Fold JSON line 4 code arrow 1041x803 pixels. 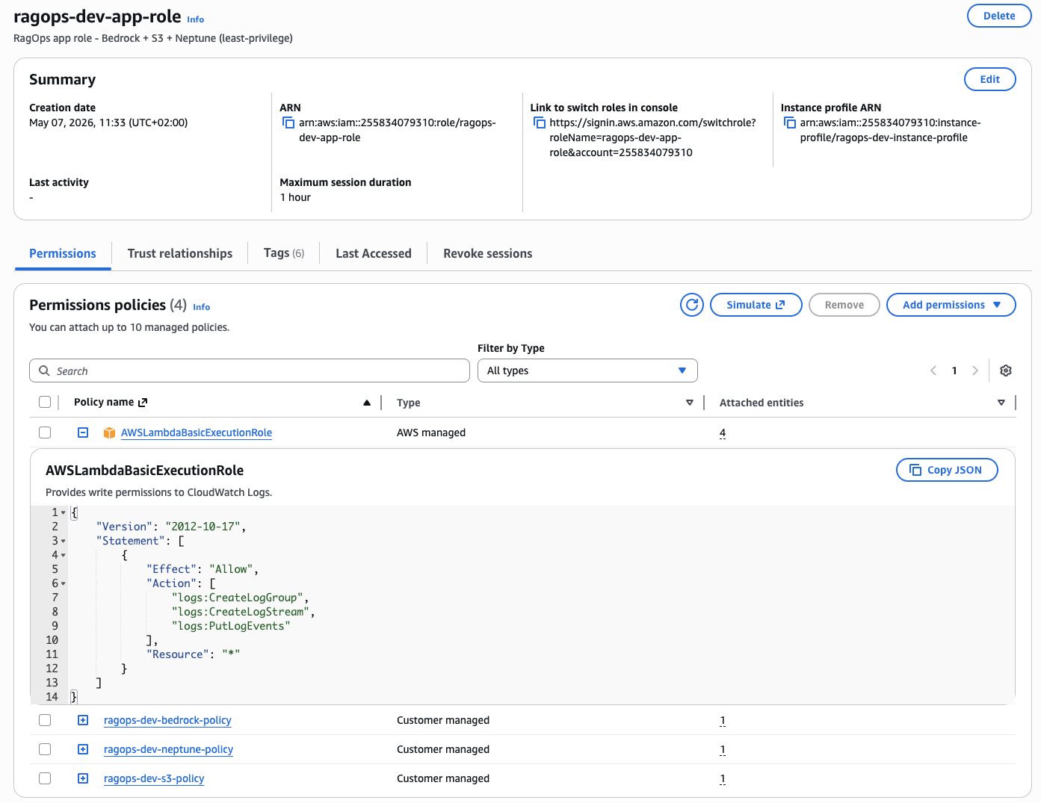point(64,555)
